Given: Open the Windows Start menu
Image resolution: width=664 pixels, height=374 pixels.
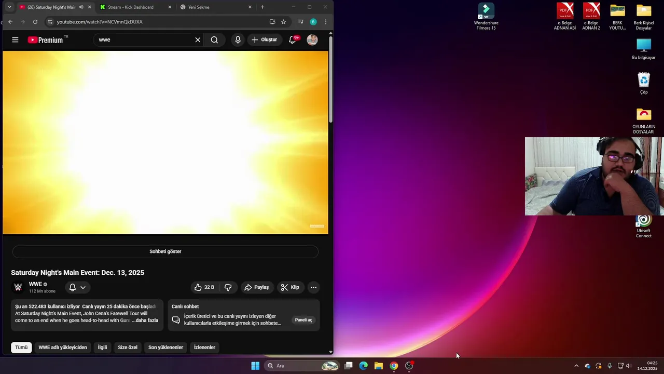Looking at the screenshot, I should click(x=255, y=366).
